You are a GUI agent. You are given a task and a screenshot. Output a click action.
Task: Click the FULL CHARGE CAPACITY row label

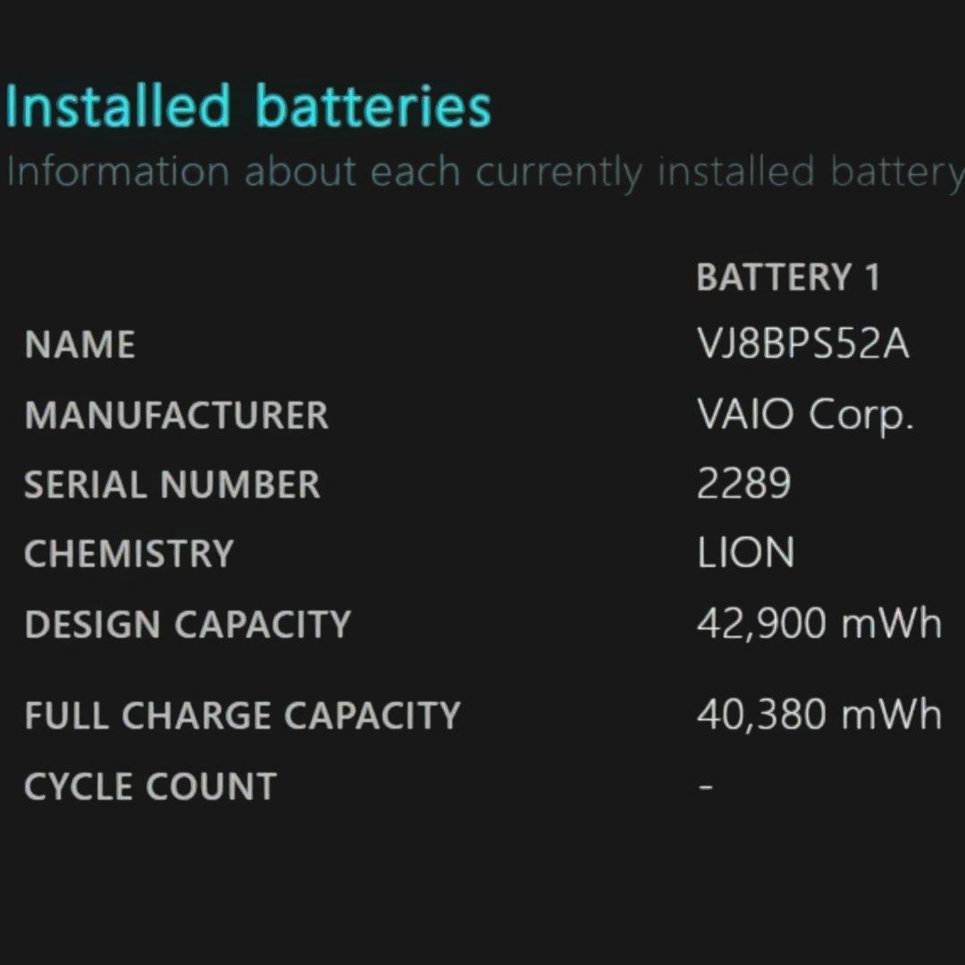pos(242,716)
